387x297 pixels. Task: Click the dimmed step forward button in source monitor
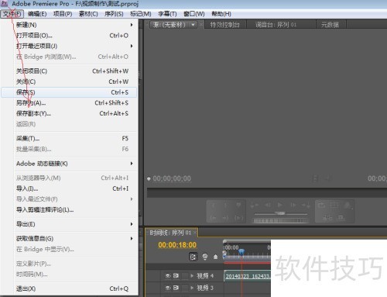[293, 205]
